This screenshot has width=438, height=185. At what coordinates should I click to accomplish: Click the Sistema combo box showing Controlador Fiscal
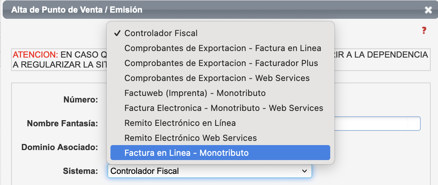coord(203,171)
